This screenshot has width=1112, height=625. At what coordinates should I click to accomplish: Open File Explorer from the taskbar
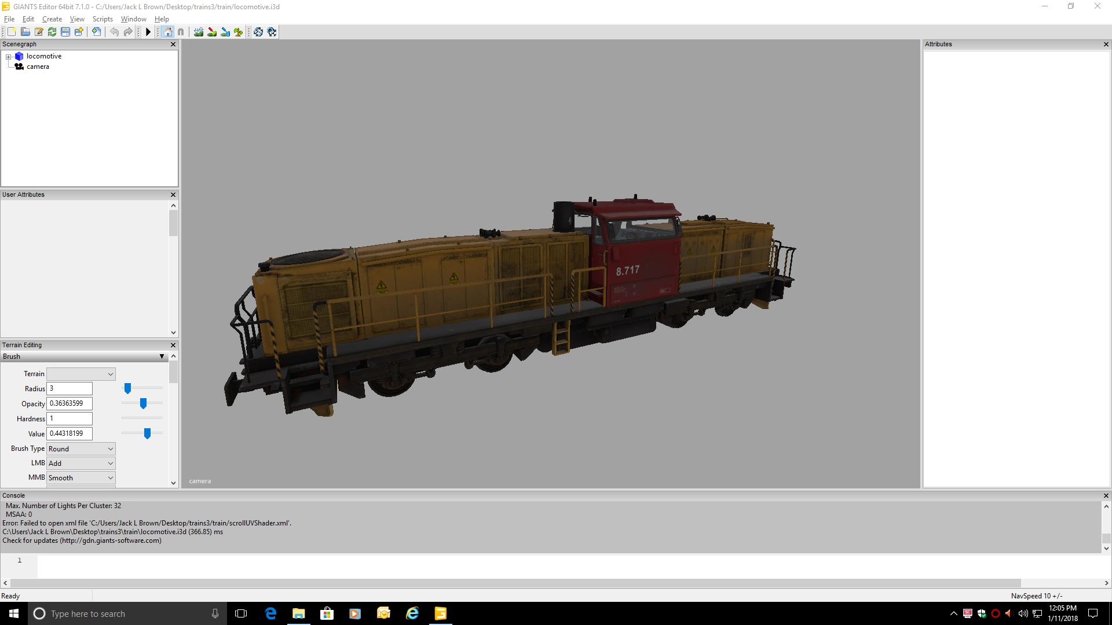pyautogui.click(x=298, y=613)
